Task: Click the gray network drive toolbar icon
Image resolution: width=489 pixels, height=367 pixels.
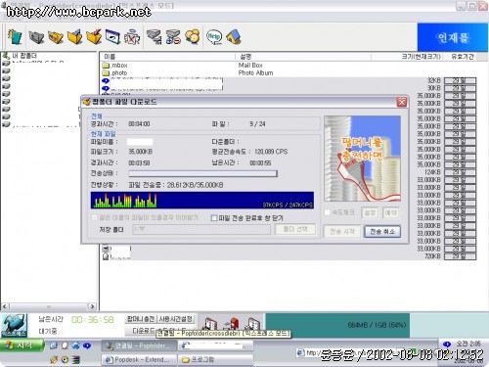Action: 154,37
